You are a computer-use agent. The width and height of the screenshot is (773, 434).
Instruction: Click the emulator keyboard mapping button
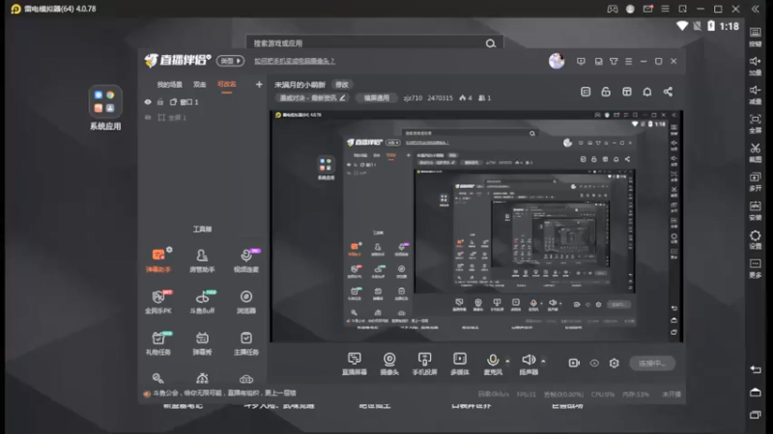755,37
